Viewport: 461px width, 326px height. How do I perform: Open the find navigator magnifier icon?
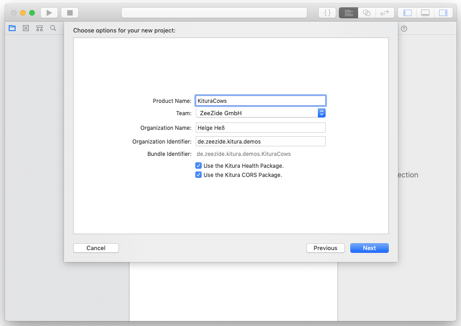tap(53, 28)
